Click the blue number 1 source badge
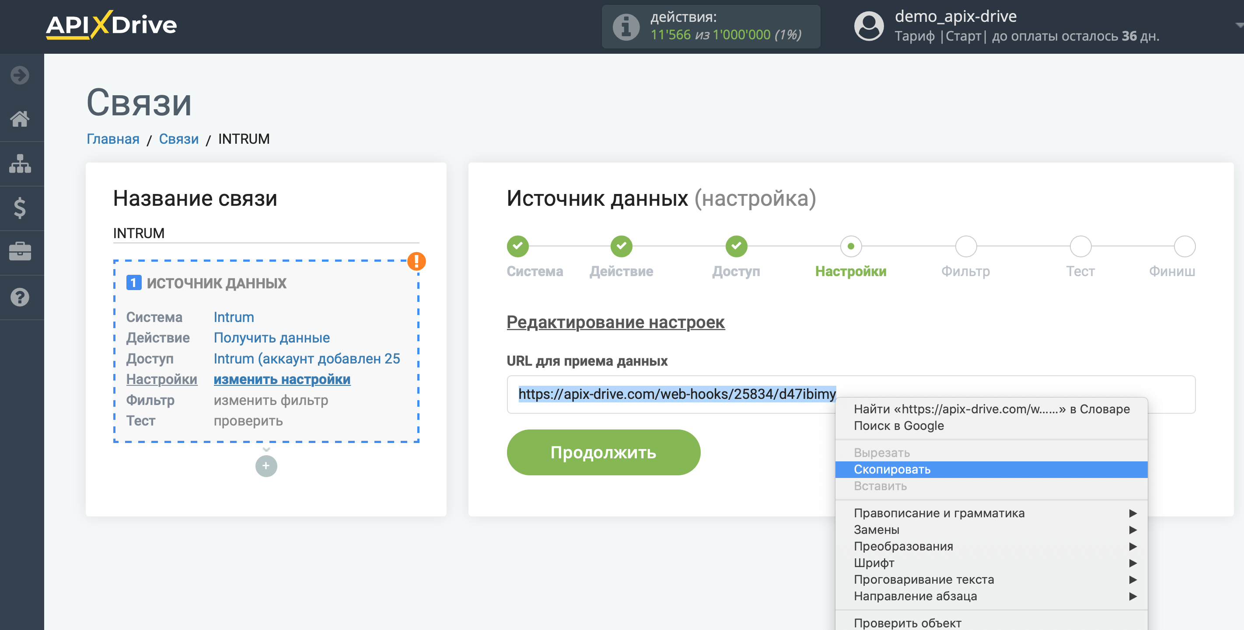Screen dimensions: 1244x630 134,283
